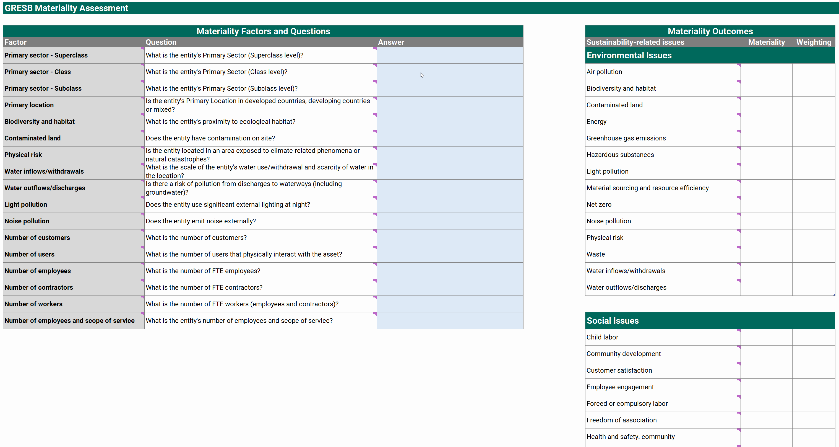This screenshot has width=839, height=447.
Task: Select answer cell for Number of workers
Action: coord(449,304)
